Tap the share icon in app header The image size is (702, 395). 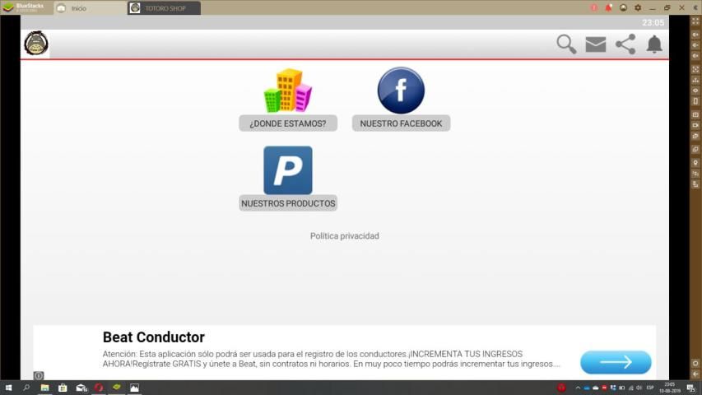pyautogui.click(x=625, y=44)
